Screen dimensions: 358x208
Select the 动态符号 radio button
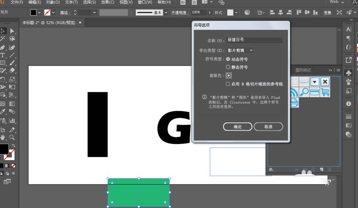(228, 59)
